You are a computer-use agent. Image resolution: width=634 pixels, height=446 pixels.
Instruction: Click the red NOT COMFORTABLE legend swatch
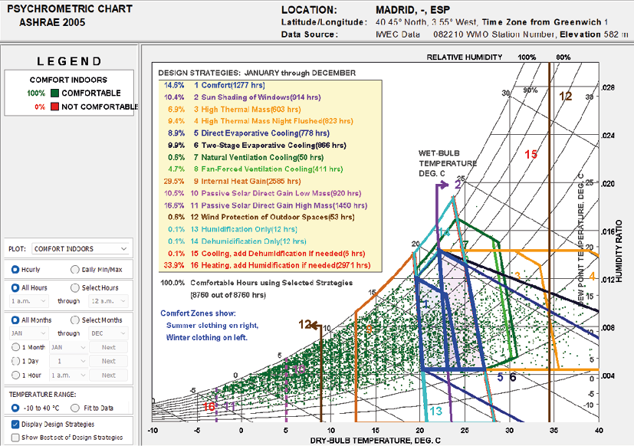click(55, 107)
